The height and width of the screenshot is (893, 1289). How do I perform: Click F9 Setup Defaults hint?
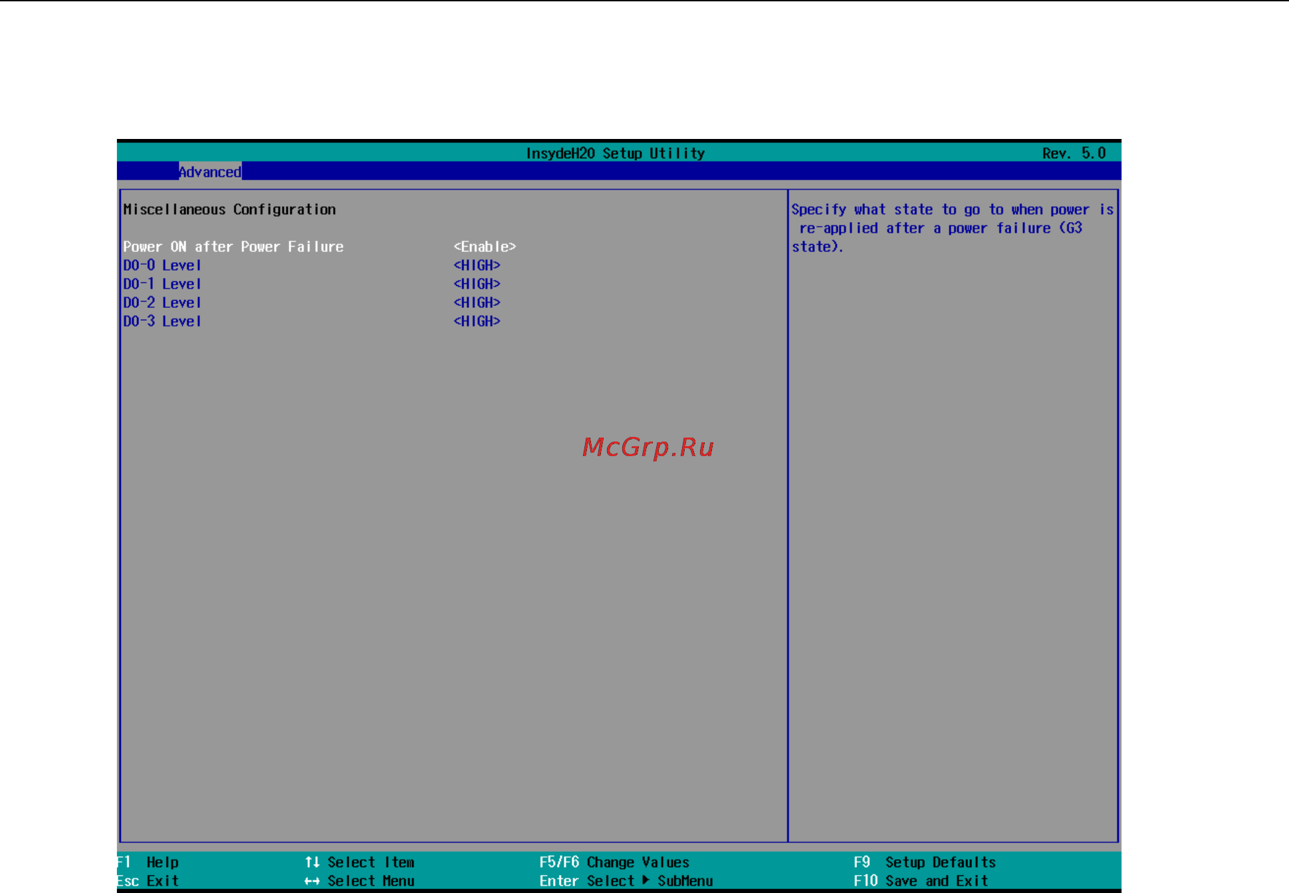tap(925, 862)
